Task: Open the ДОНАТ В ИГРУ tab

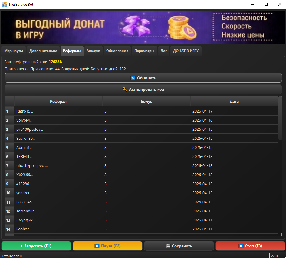Action: point(186,51)
